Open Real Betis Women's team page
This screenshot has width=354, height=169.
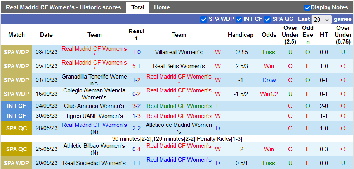[179, 66]
